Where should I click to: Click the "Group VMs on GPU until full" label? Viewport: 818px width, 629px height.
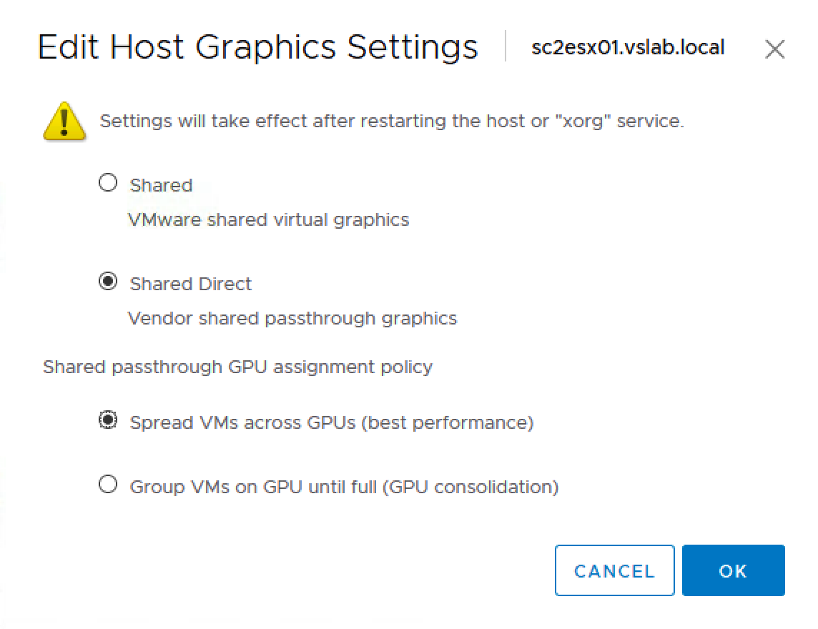344,487
